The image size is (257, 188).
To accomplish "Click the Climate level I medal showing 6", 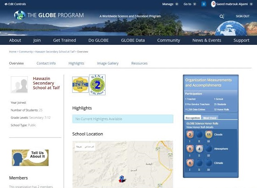I will pos(190,163).
